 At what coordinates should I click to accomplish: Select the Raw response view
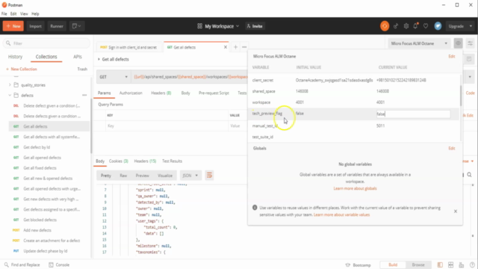[123, 176]
